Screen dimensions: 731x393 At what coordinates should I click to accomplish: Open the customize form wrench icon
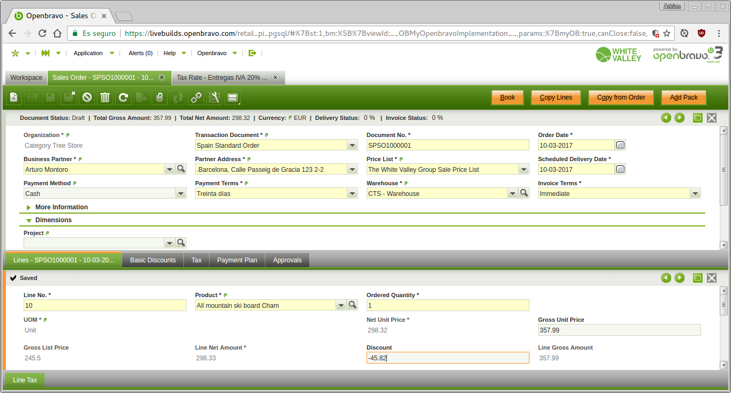[x=214, y=97]
